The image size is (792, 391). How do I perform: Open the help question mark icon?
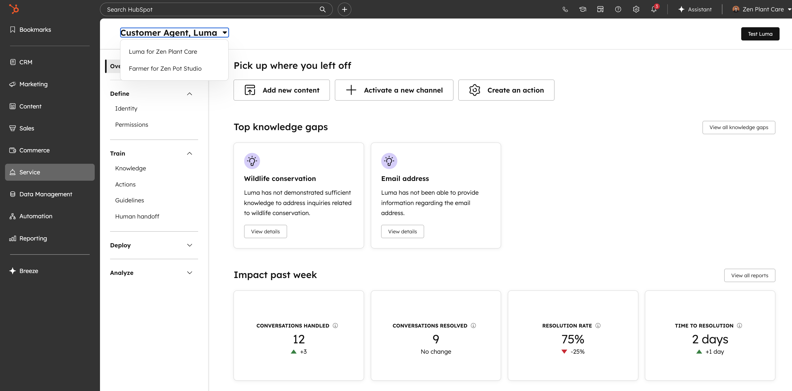[x=618, y=10]
